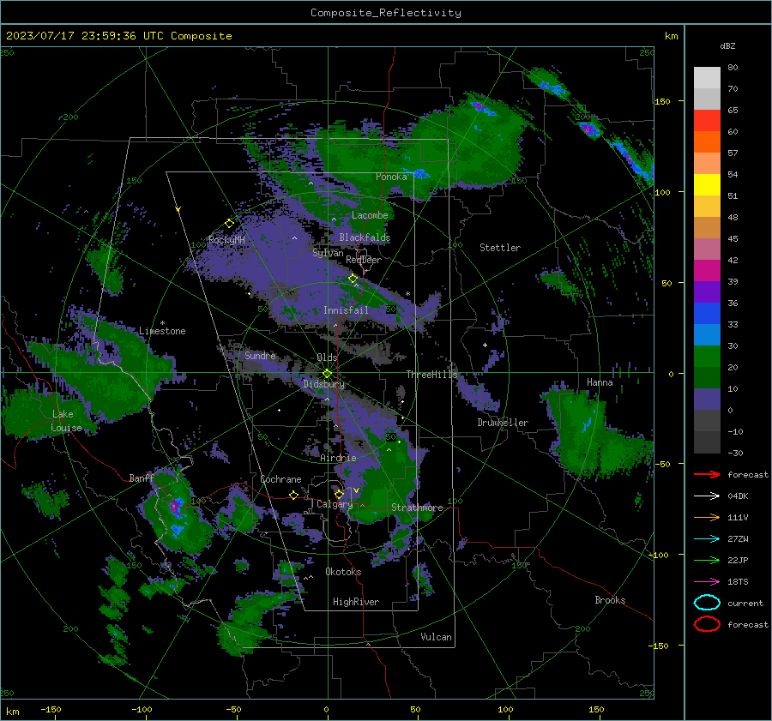Click the Brooks city label
The image size is (772, 721).
610,600
